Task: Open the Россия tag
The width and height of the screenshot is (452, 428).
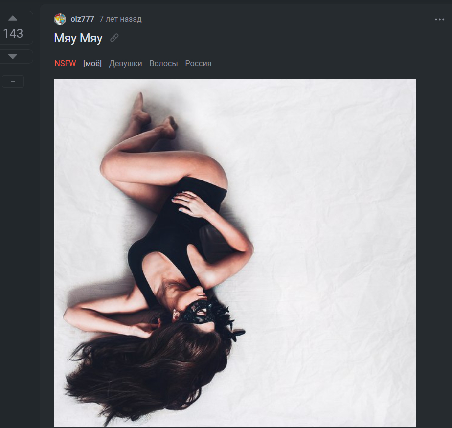Action: pyautogui.click(x=198, y=64)
